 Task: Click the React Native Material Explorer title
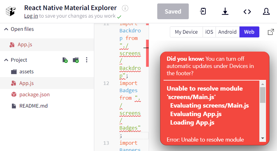(x=71, y=8)
